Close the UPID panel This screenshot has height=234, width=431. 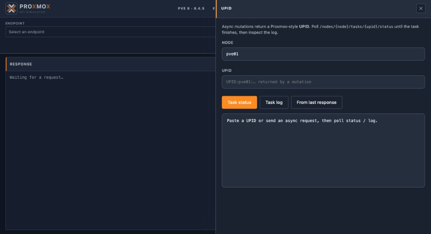click(x=420, y=8)
